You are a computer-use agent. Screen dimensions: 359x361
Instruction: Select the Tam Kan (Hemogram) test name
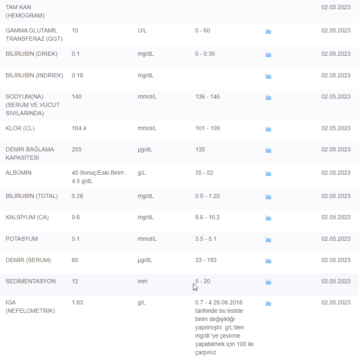coord(25,11)
